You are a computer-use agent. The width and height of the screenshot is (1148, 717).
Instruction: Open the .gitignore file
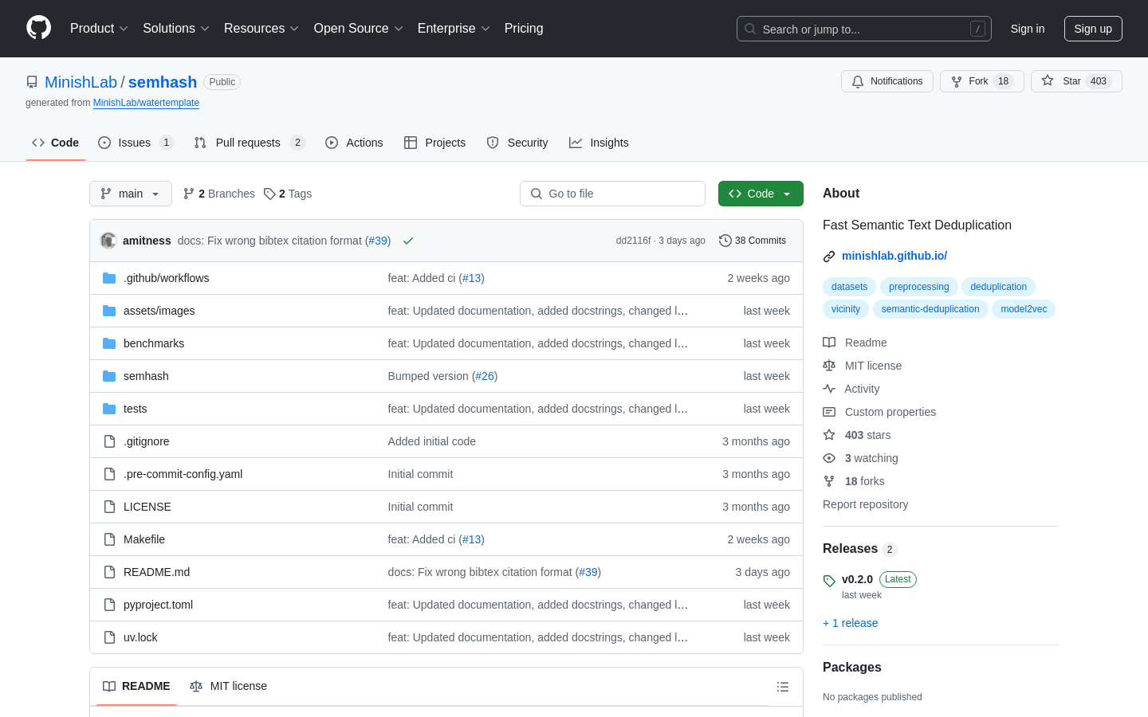[x=146, y=441]
